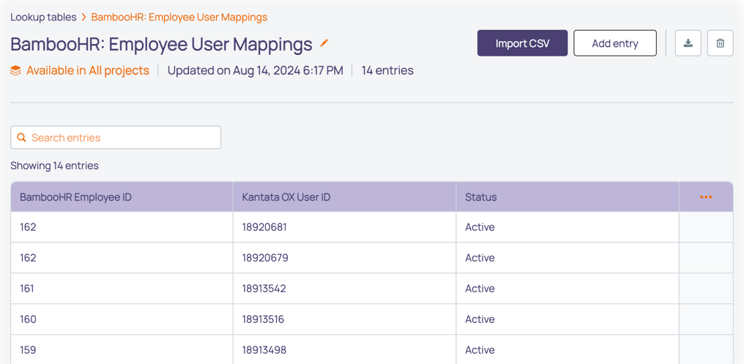Click the BambooHR: Employee User Mappings title
The height and width of the screenshot is (364, 744).
click(161, 44)
